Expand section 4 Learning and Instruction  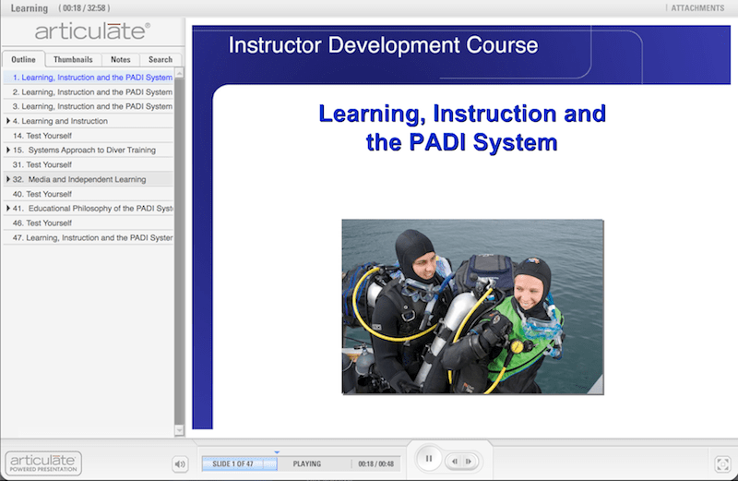tap(8, 121)
